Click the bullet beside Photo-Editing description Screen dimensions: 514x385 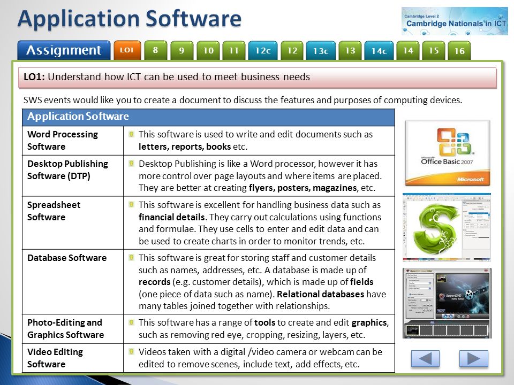[x=132, y=322]
